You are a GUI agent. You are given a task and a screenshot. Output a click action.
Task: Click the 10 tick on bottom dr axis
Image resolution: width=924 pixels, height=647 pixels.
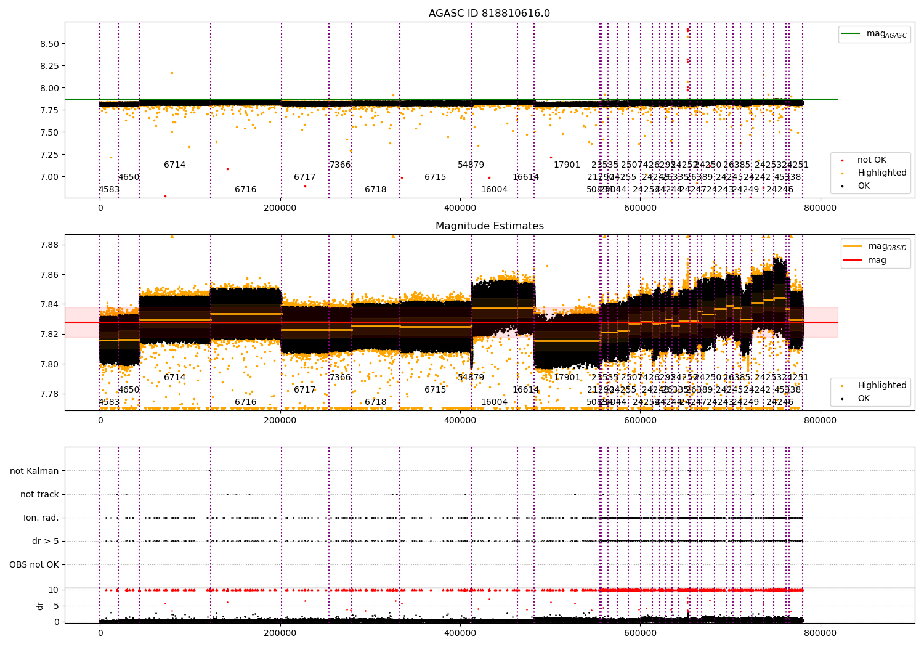pyautogui.click(x=54, y=590)
